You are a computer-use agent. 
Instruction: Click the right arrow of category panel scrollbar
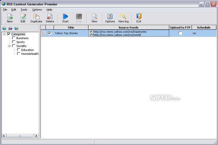pos(36,136)
